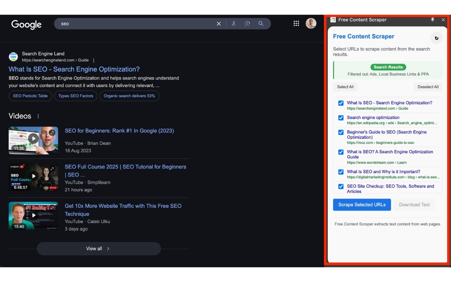Click YouTube · Caleb Ulku source text
Viewport: 451px width, 282px height.
pyautogui.click(x=87, y=221)
